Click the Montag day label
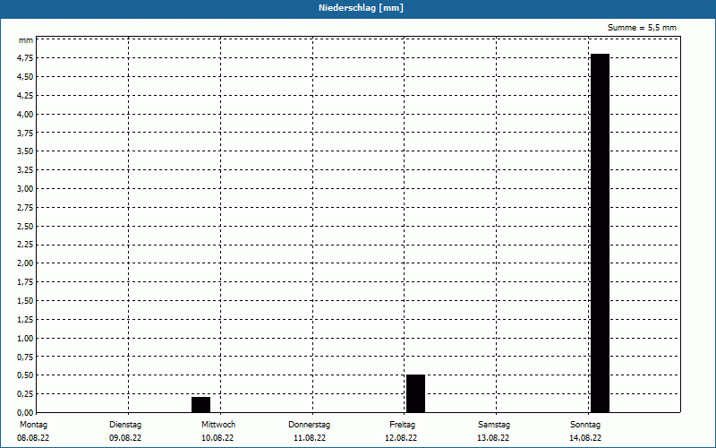716x448 pixels. click(x=33, y=425)
